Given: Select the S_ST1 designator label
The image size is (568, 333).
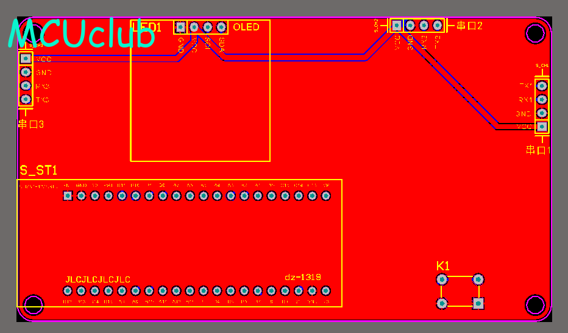Looking at the screenshot, I should 38,170.
